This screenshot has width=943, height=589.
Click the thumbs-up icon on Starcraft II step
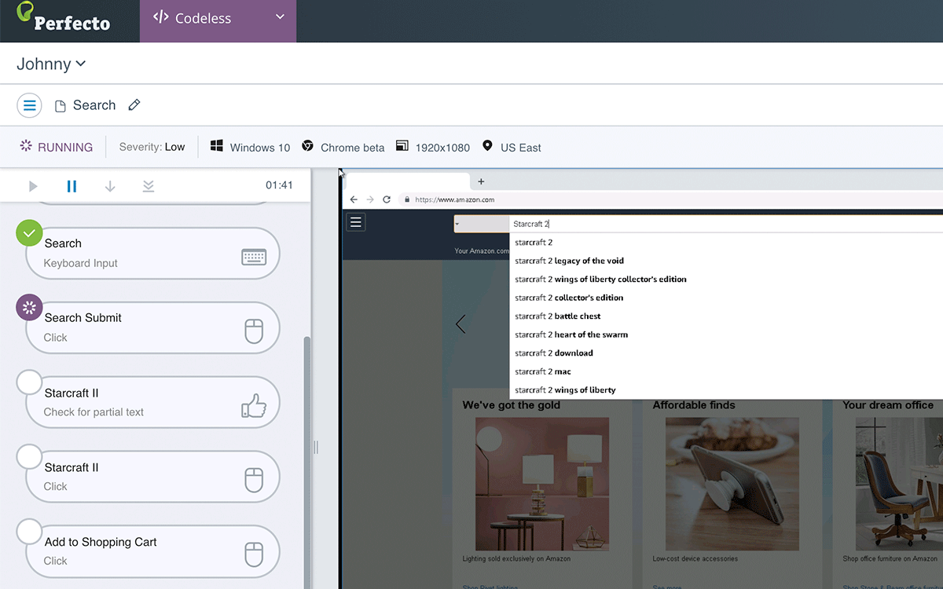254,405
